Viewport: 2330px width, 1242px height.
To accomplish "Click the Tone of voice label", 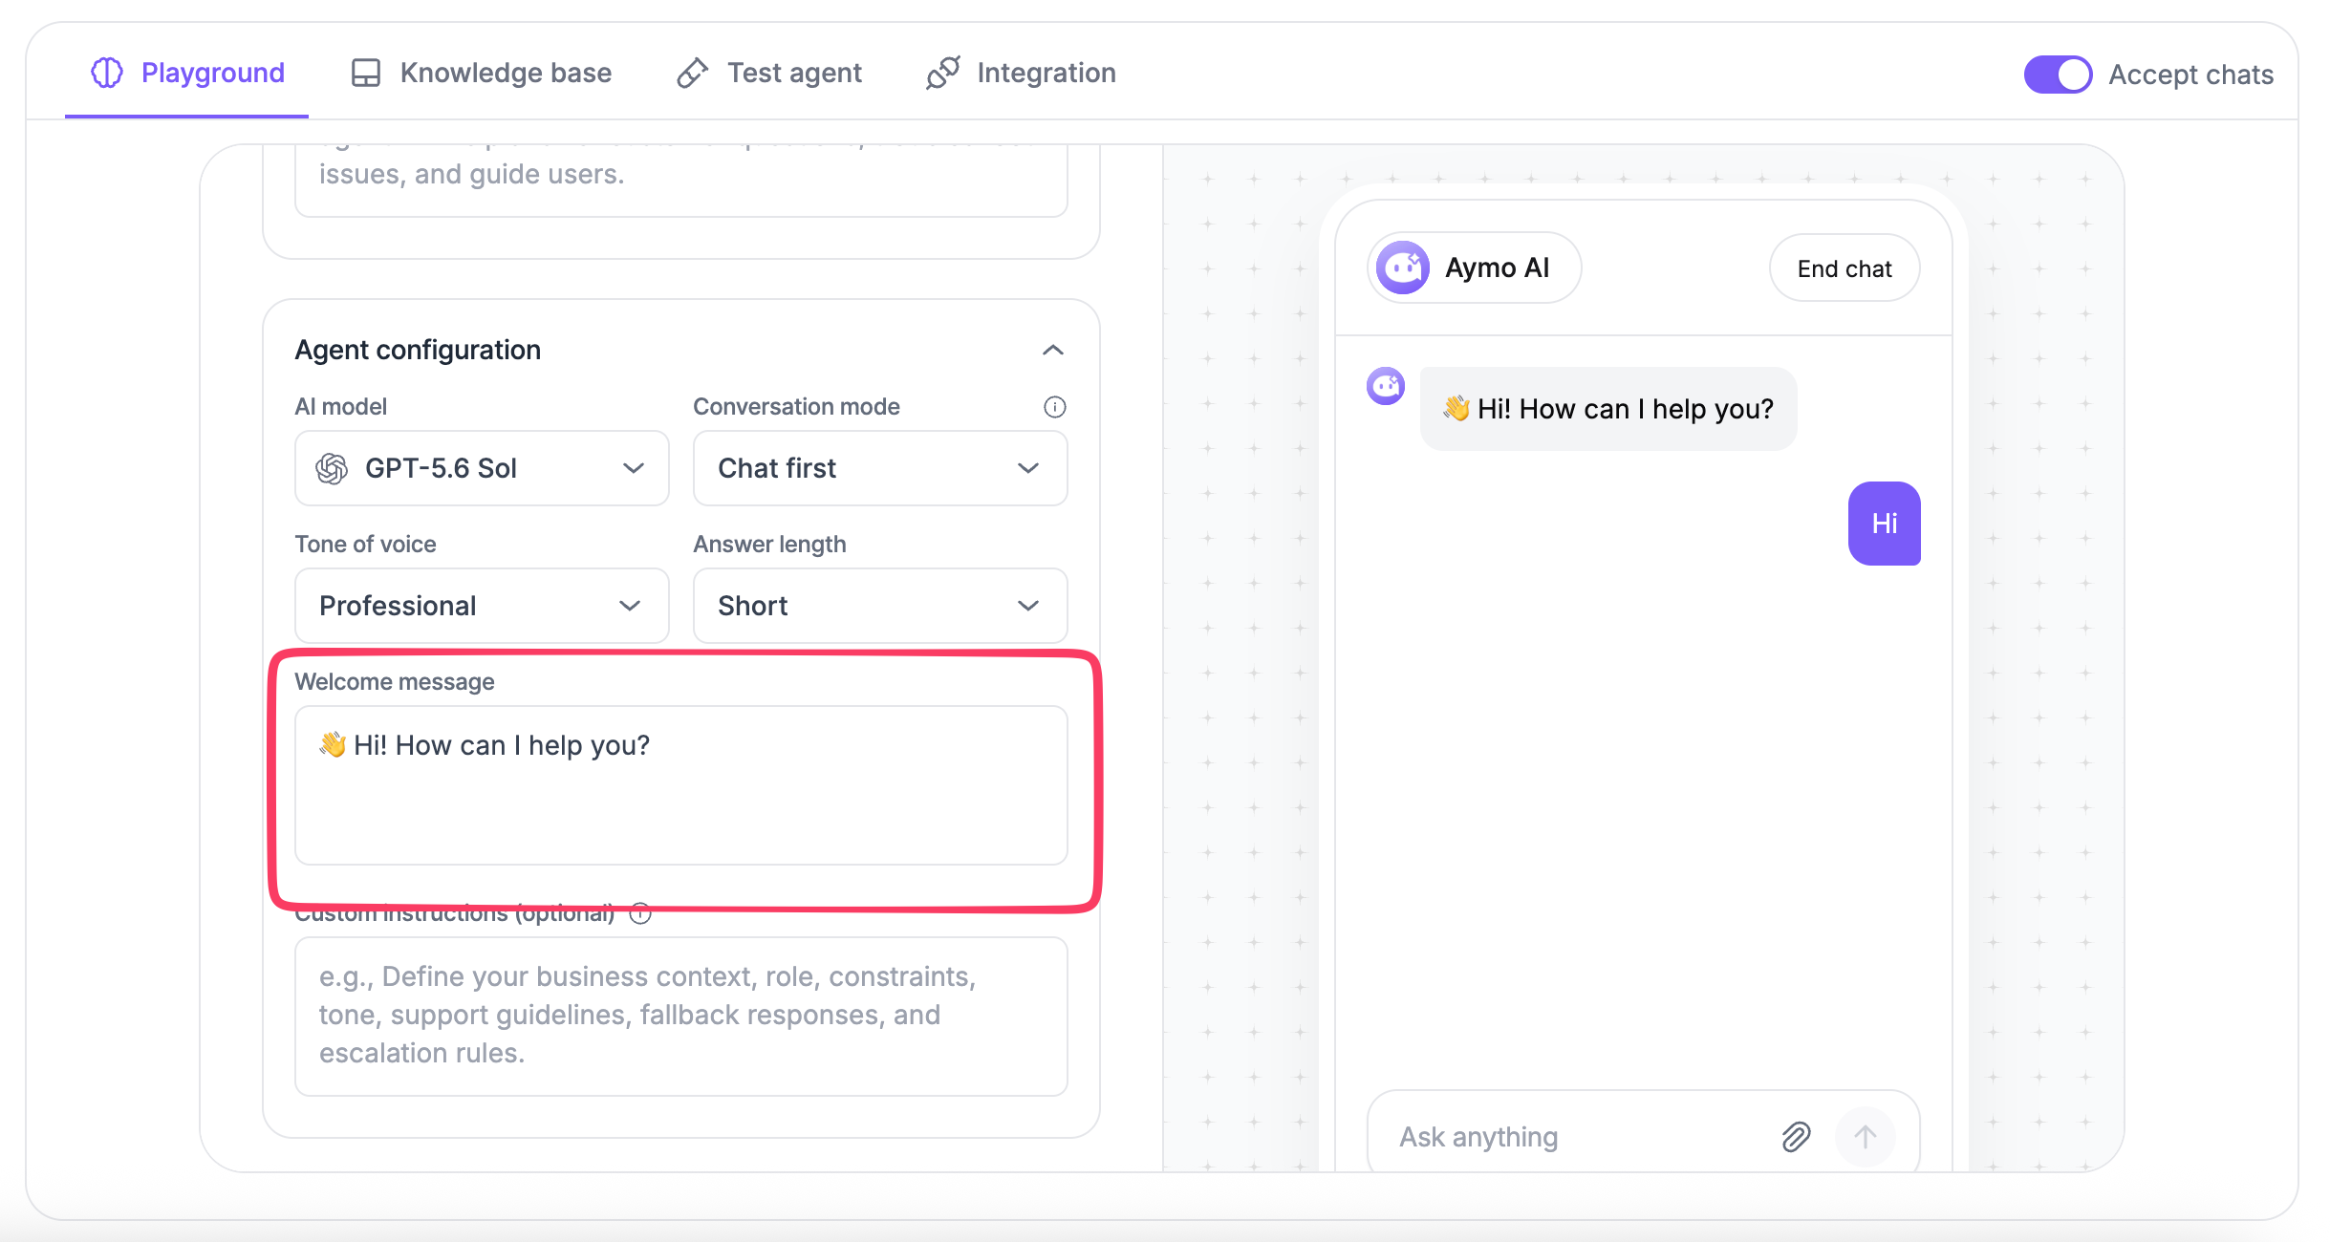I will click(366, 544).
